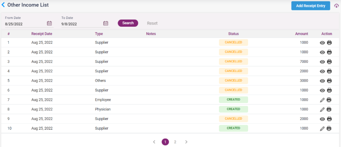View the Others type receipt in row 5

(x=322, y=81)
